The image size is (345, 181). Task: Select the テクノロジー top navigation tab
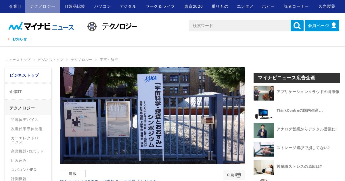click(x=43, y=6)
